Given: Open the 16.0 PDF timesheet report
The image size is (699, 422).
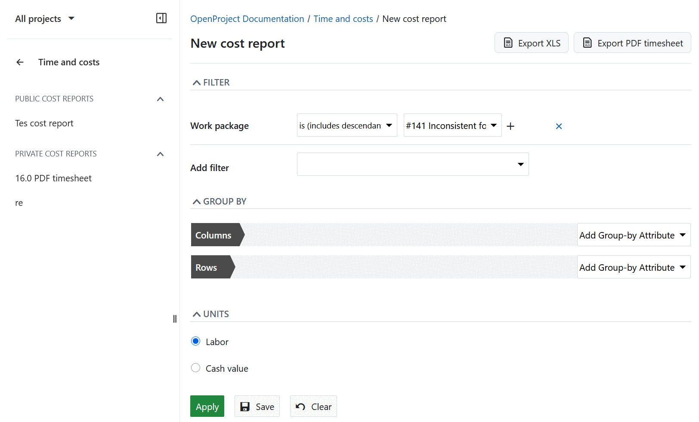Looking at the screenshot, I should pos(53,178).
